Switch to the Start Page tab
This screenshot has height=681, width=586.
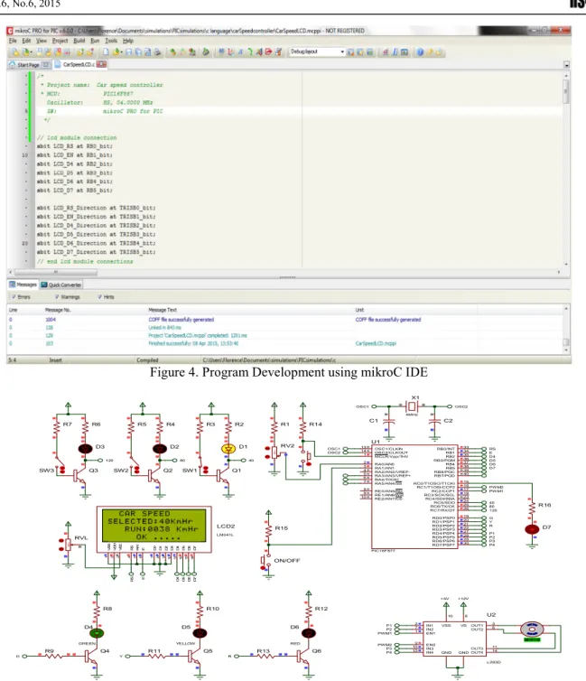coord(30,65)
